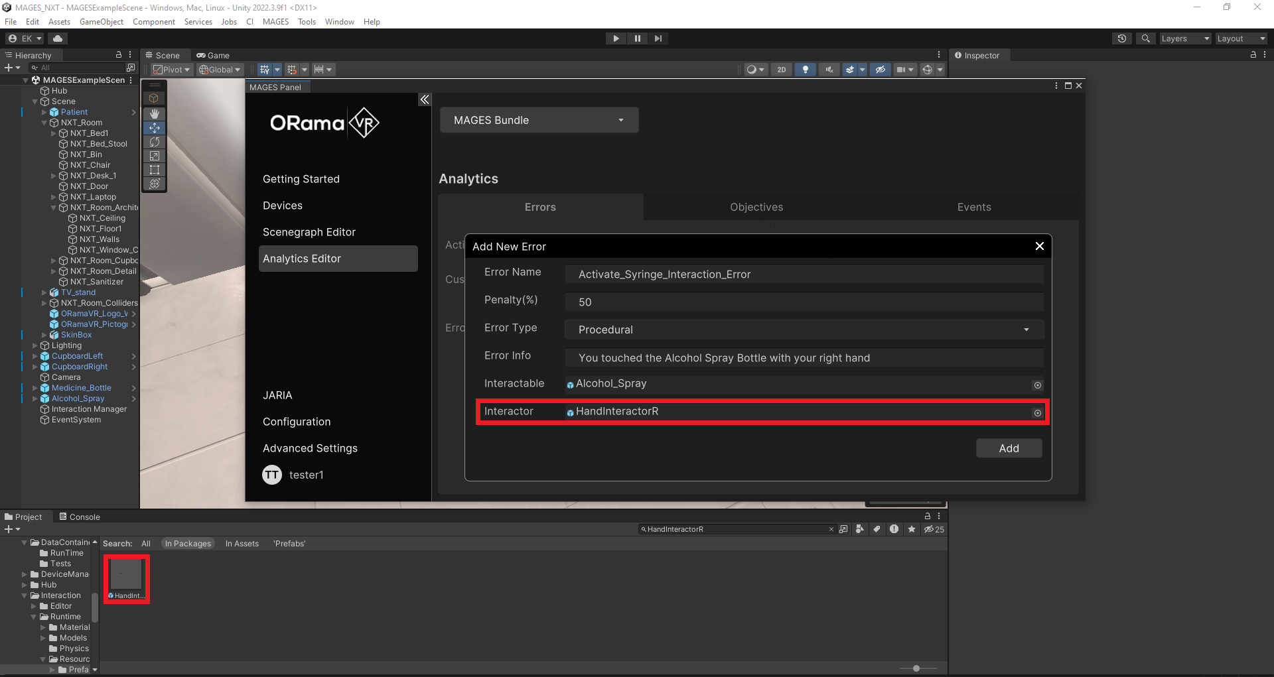This screenshot has width=1274, height=677.
Task: Open the Undo History icon
Action: point(1121,38)
